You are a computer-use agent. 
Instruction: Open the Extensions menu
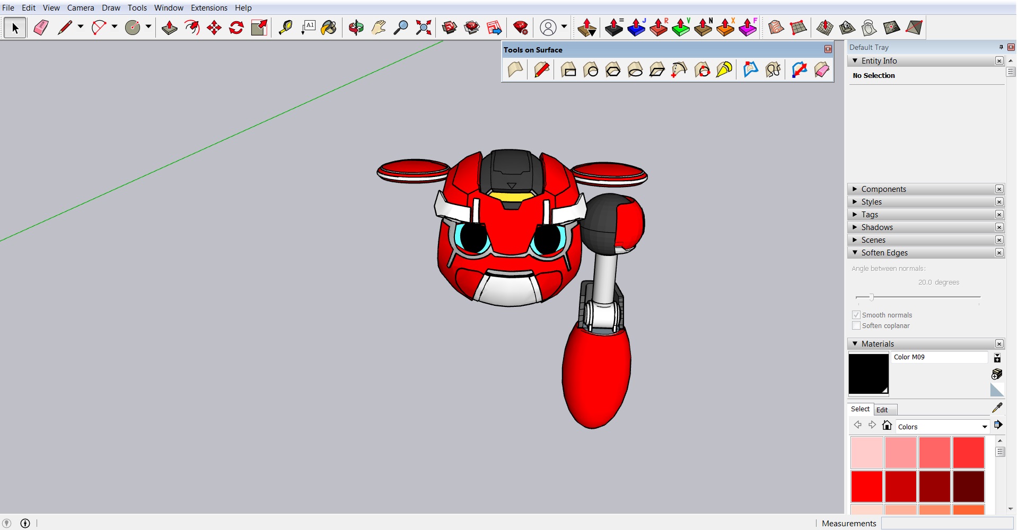coord(209,8)
